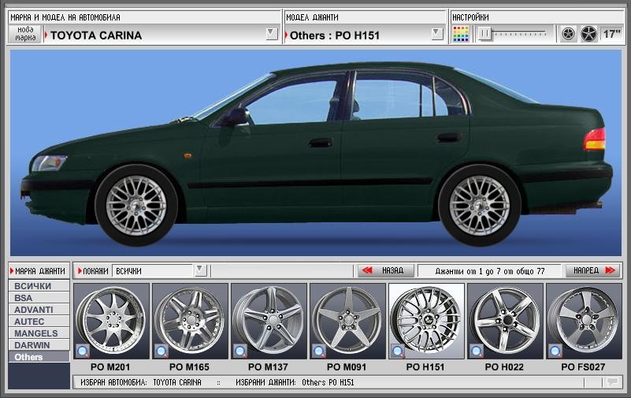Zoom PO M091 wheel via magnifier icon
This screenshot has height=398, width=631.
(x=319, y=352)
